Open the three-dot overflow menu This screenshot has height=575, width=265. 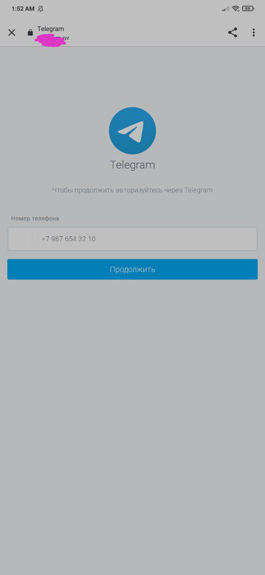[253, 32]
